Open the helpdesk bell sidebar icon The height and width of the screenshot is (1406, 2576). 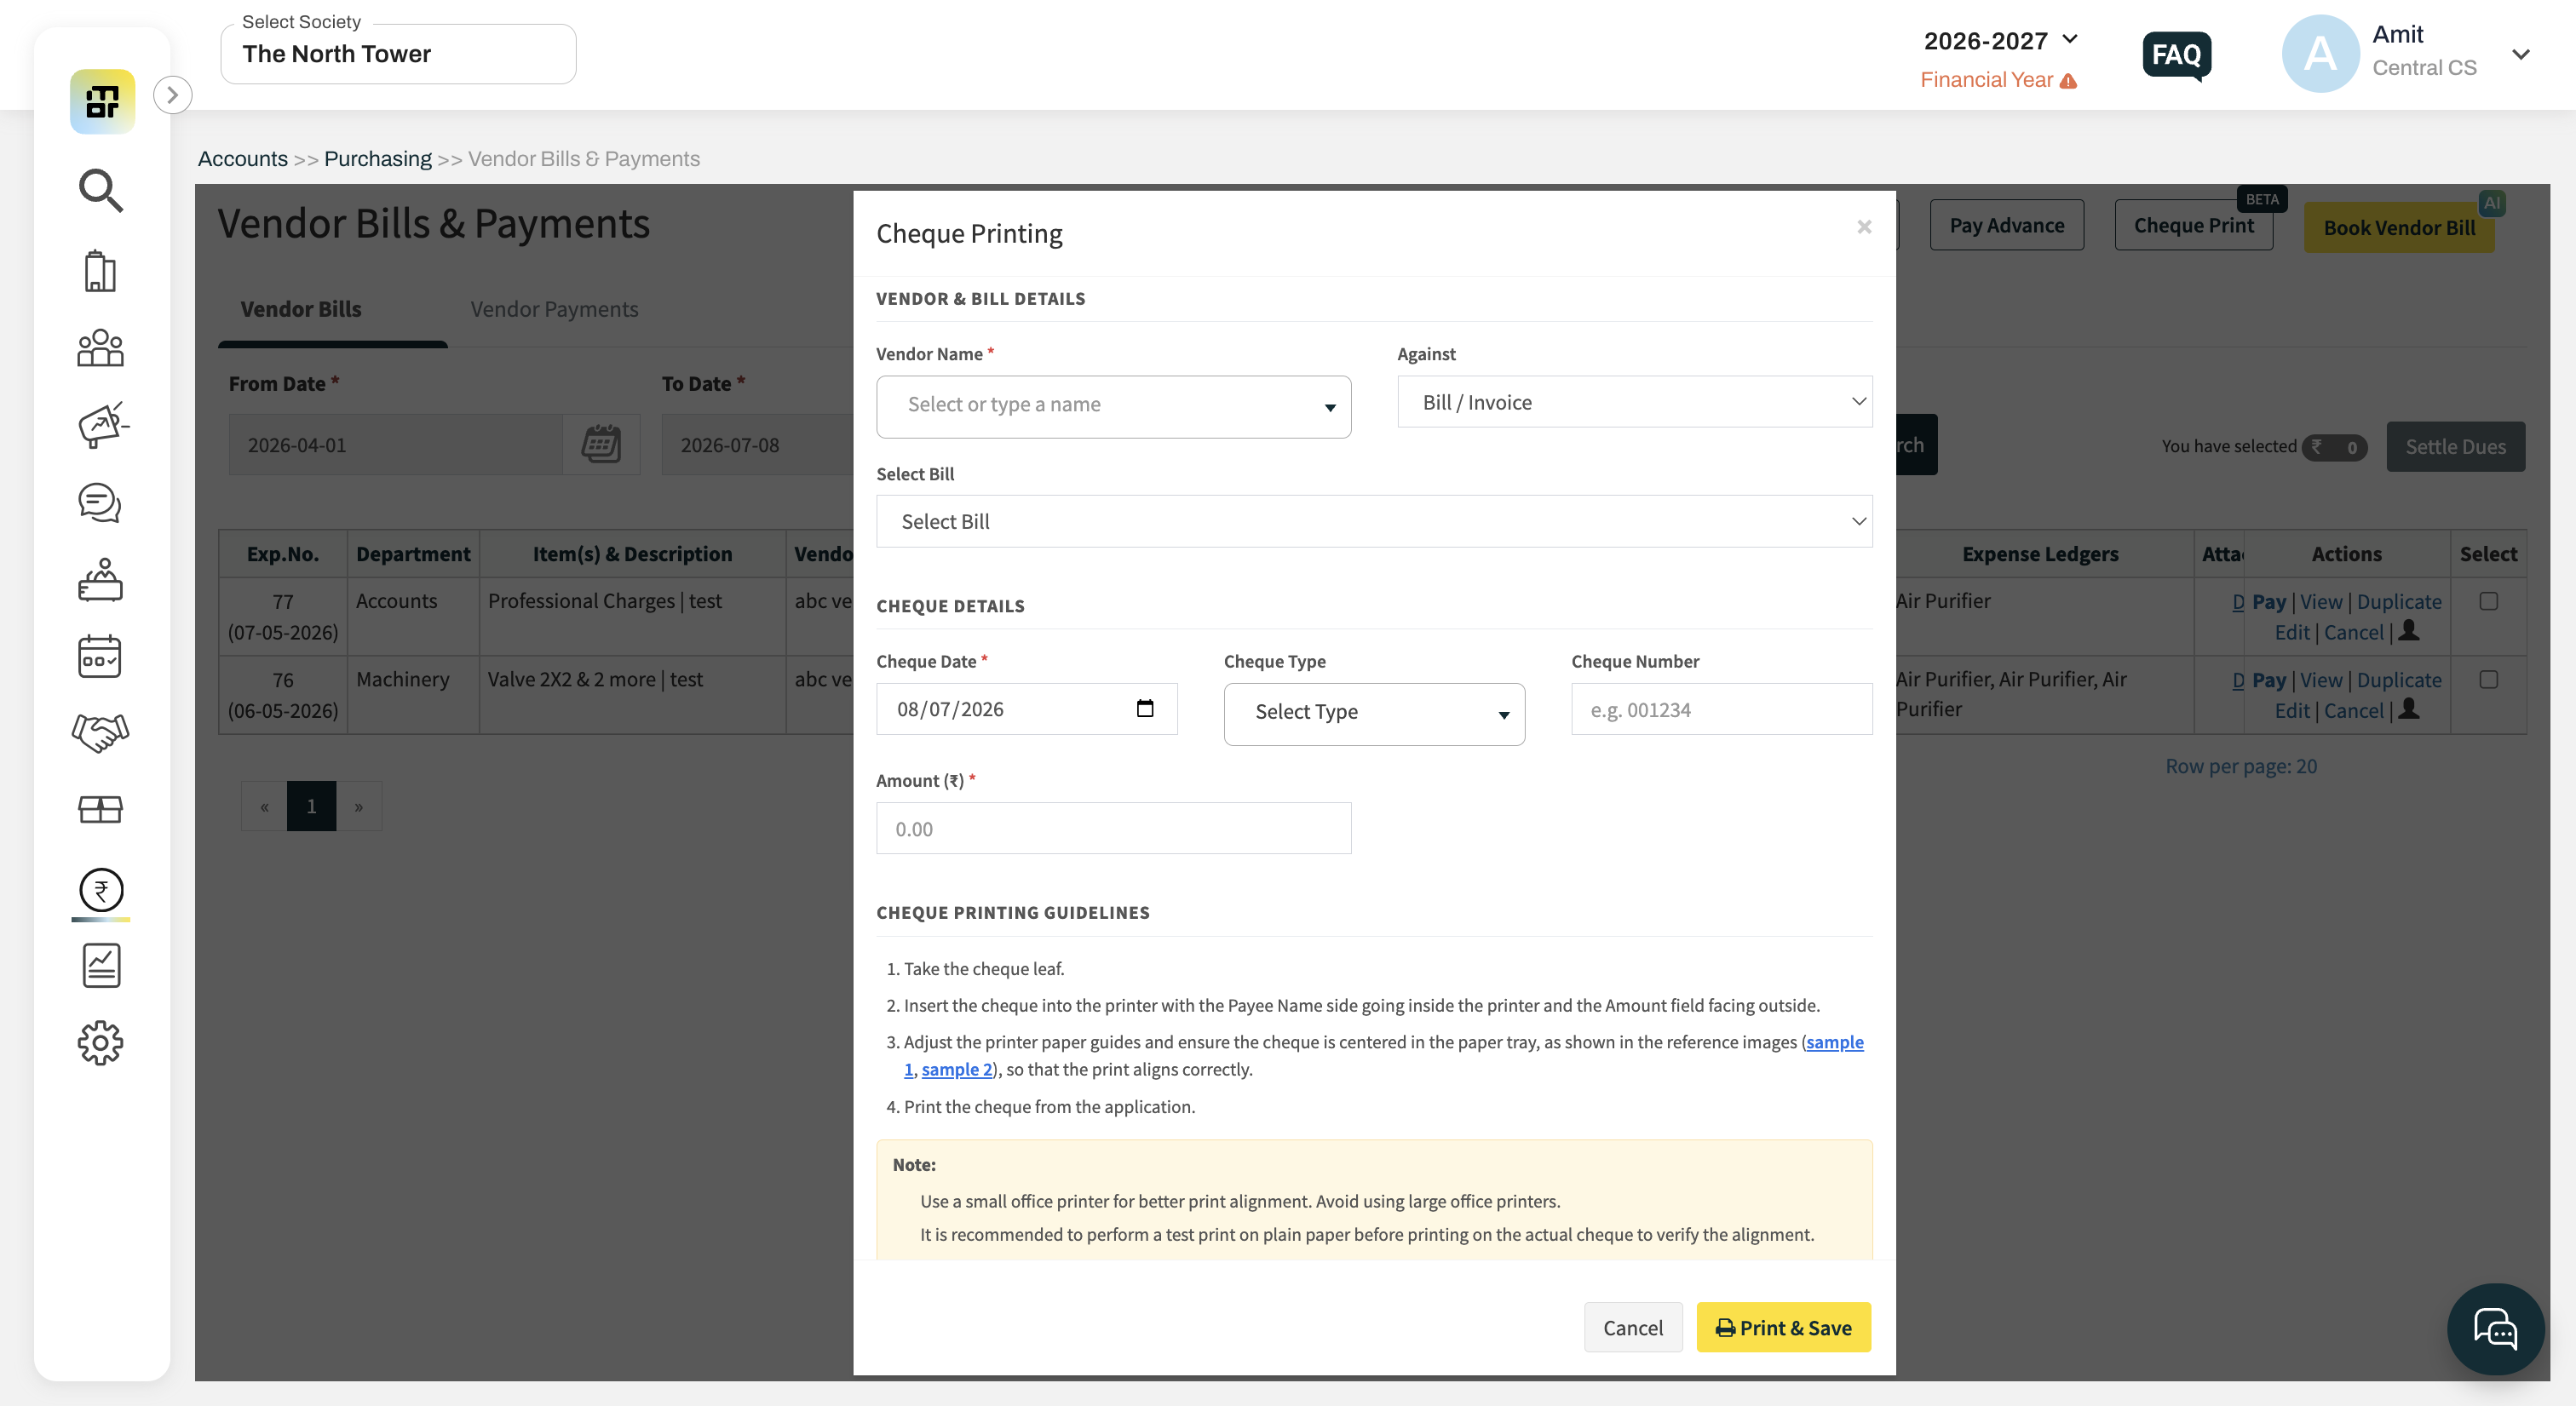pos(100,580)
